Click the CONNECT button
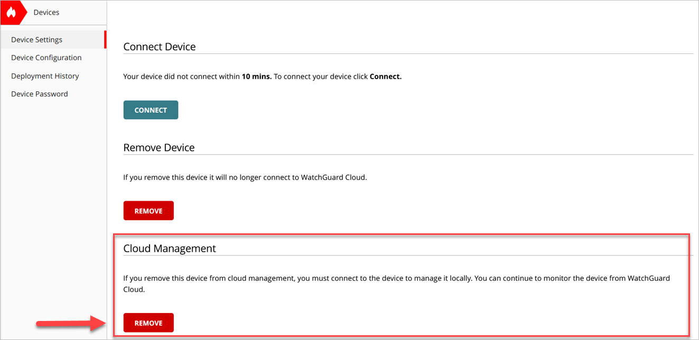This screenshot has width=699, height=340. (151, 110)
